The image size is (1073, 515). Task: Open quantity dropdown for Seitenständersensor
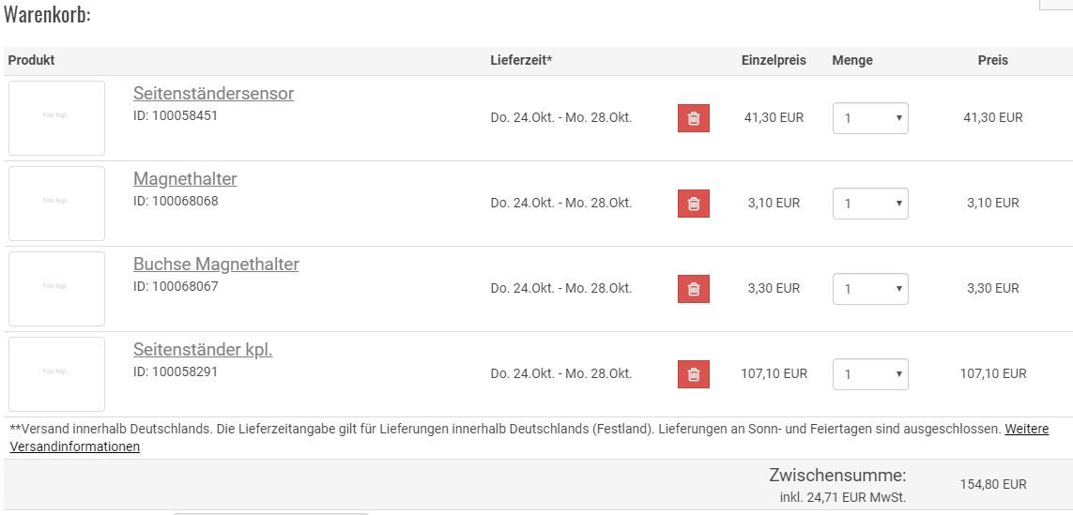(870, 118)
